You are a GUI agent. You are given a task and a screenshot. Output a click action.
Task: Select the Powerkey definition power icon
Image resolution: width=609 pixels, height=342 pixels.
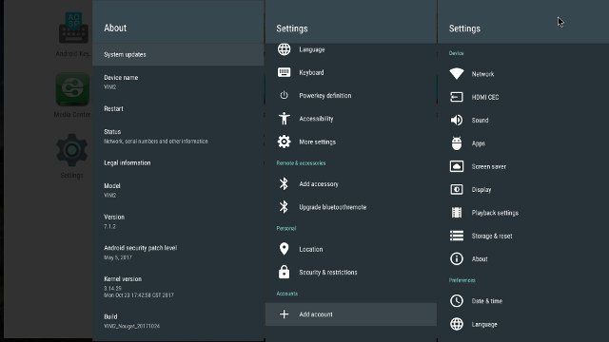click(284, 95)
